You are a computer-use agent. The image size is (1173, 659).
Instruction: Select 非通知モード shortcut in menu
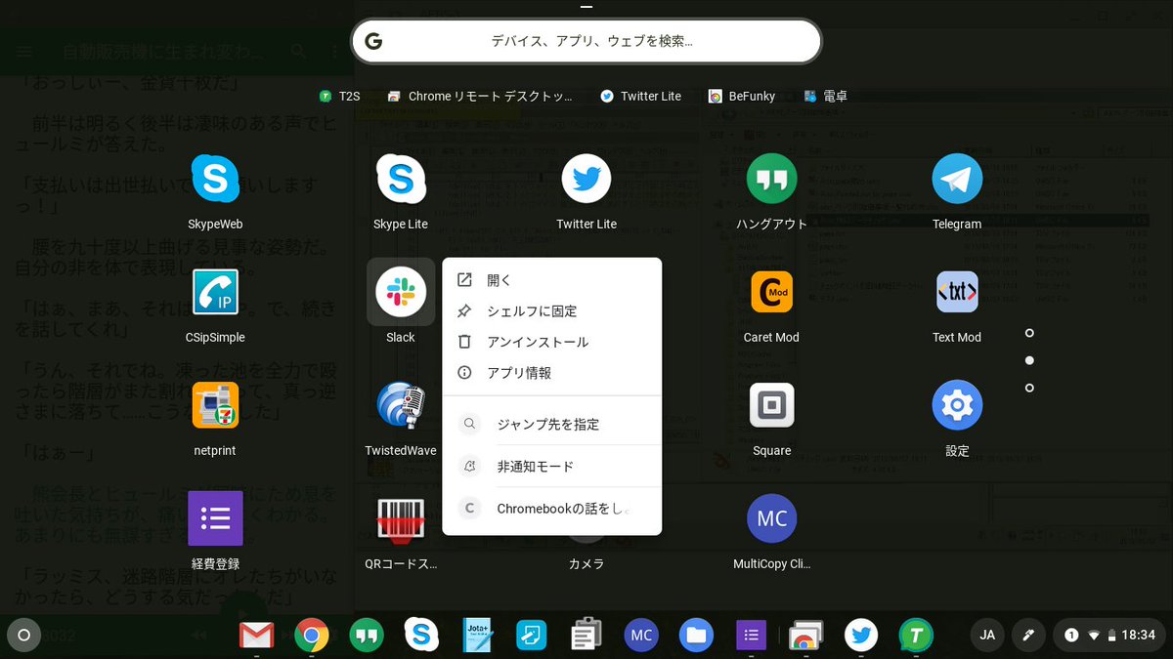click(552, 467)
